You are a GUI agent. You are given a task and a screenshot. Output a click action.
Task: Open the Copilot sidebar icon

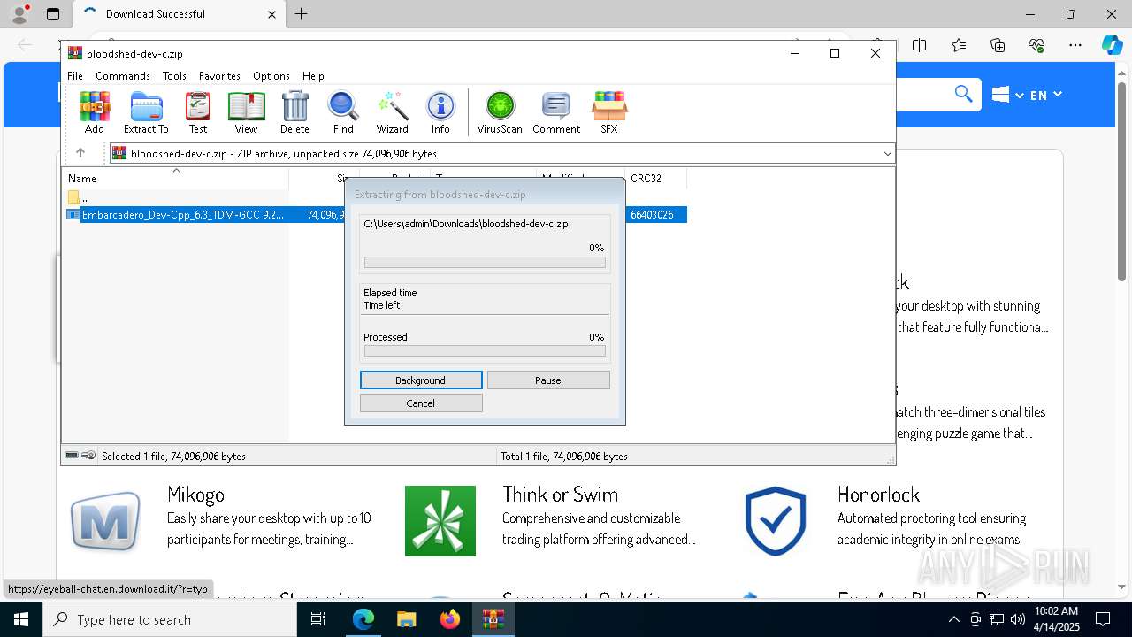point(1112,45)
